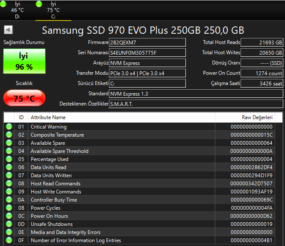The height and width of the screenshot is (246, 285).
Task: Select the Power On Hours attribute name
Action: tap(49, 216)
